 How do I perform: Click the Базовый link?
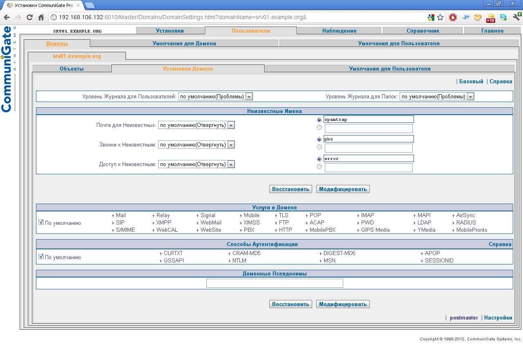(471, 81)
